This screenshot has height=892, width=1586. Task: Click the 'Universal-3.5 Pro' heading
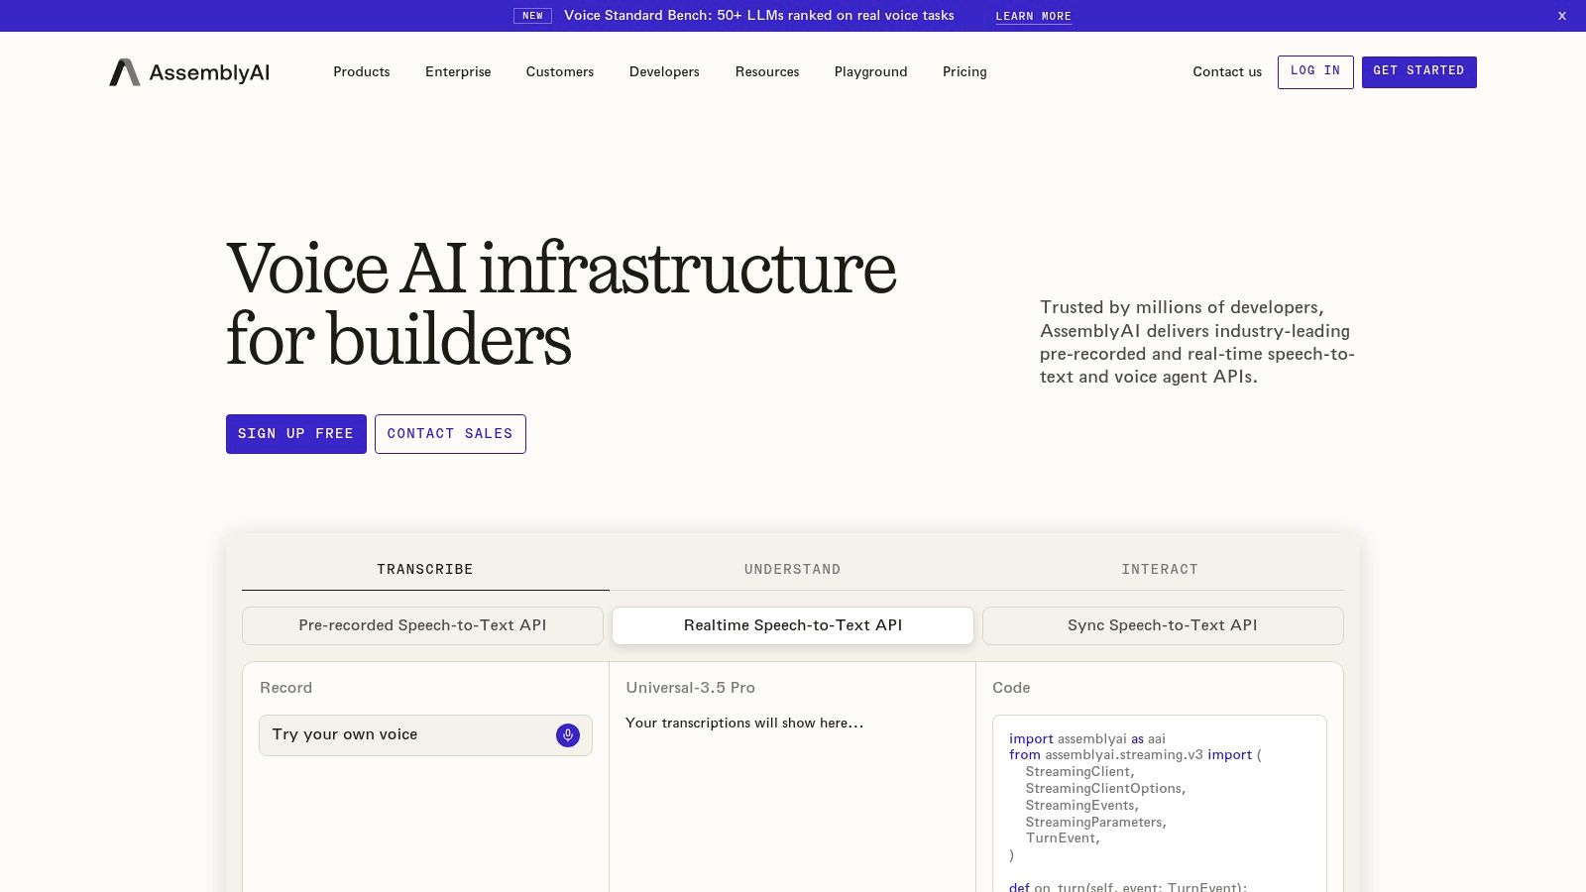(x=691, y=688)
